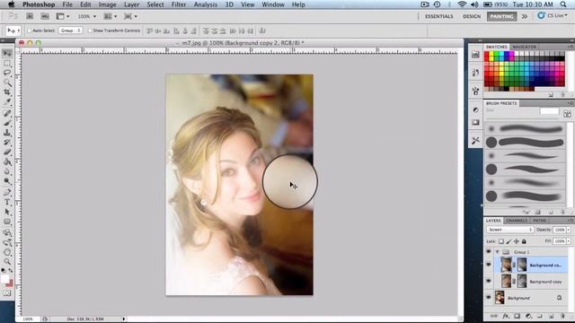
Task: Hide the Background layer
Action: (x=489, y=298)
